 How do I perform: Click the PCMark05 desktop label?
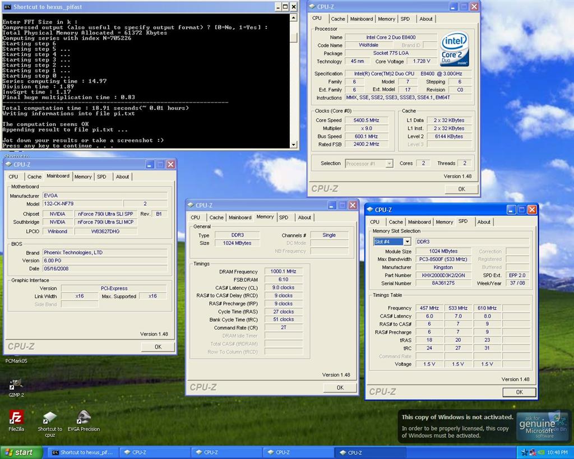[x=16, y=361]
